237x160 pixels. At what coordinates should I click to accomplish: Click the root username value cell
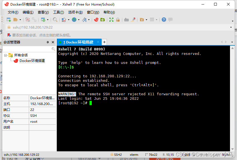click(42, 122)
